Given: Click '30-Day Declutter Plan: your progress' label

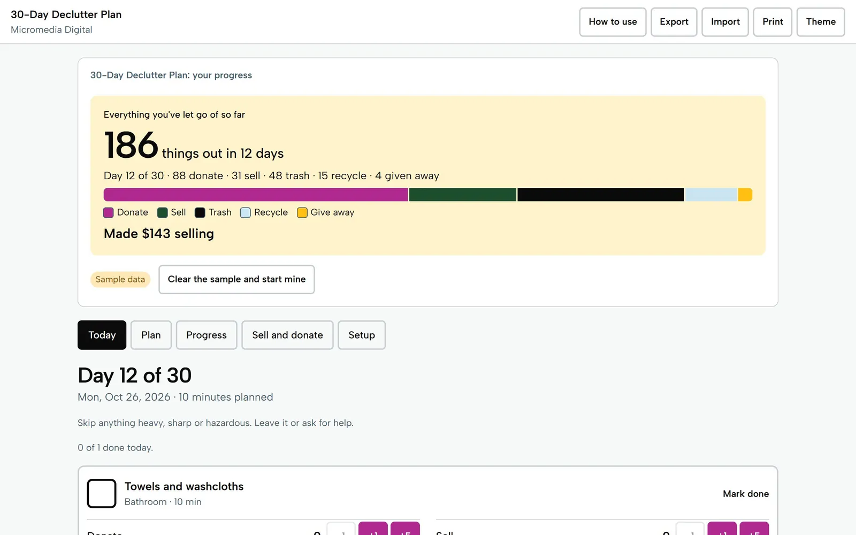Looking at the screenshot, I should [x=171, y=75].
